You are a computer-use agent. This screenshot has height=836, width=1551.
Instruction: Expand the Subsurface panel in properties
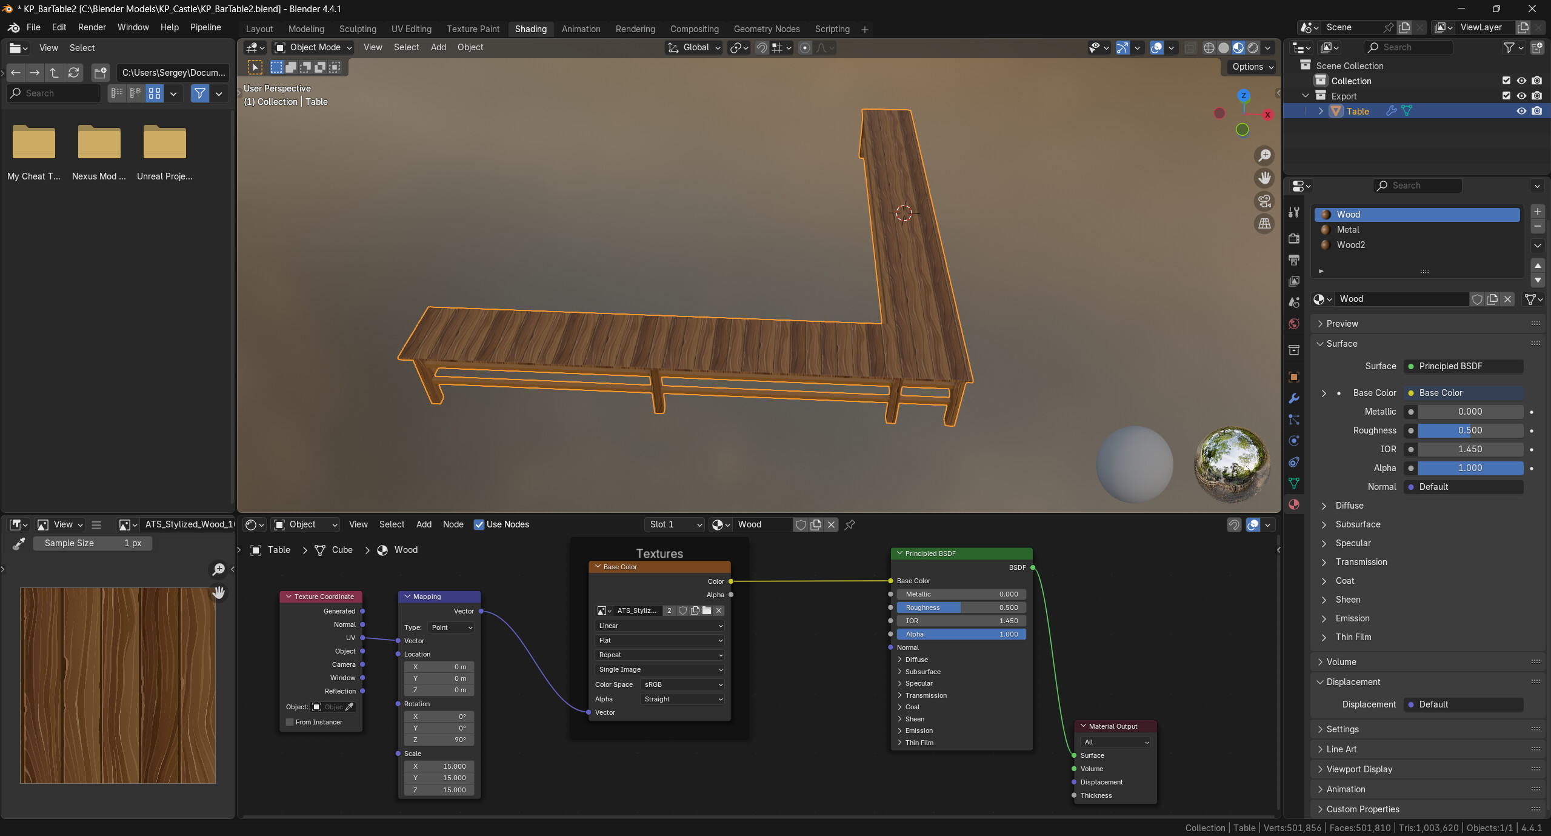point(1358,524)
